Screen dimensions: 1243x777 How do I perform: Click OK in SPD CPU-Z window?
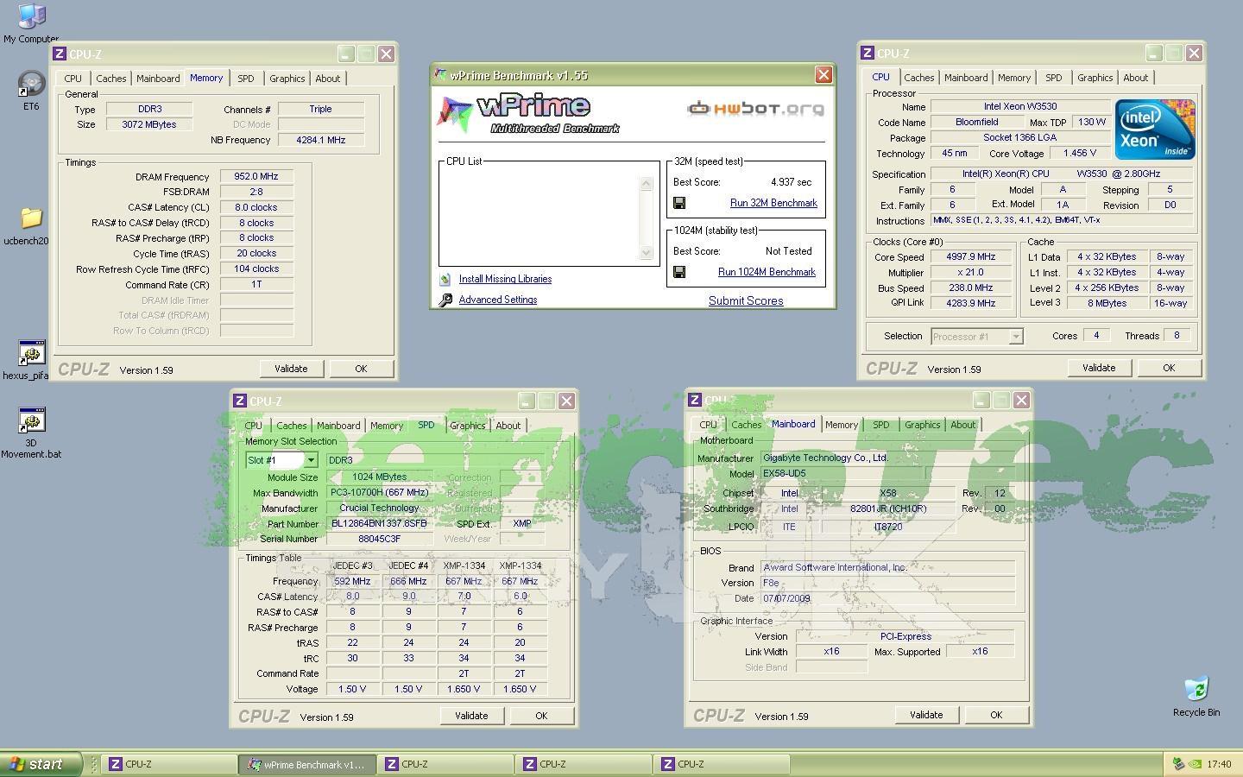coord(541,716)
